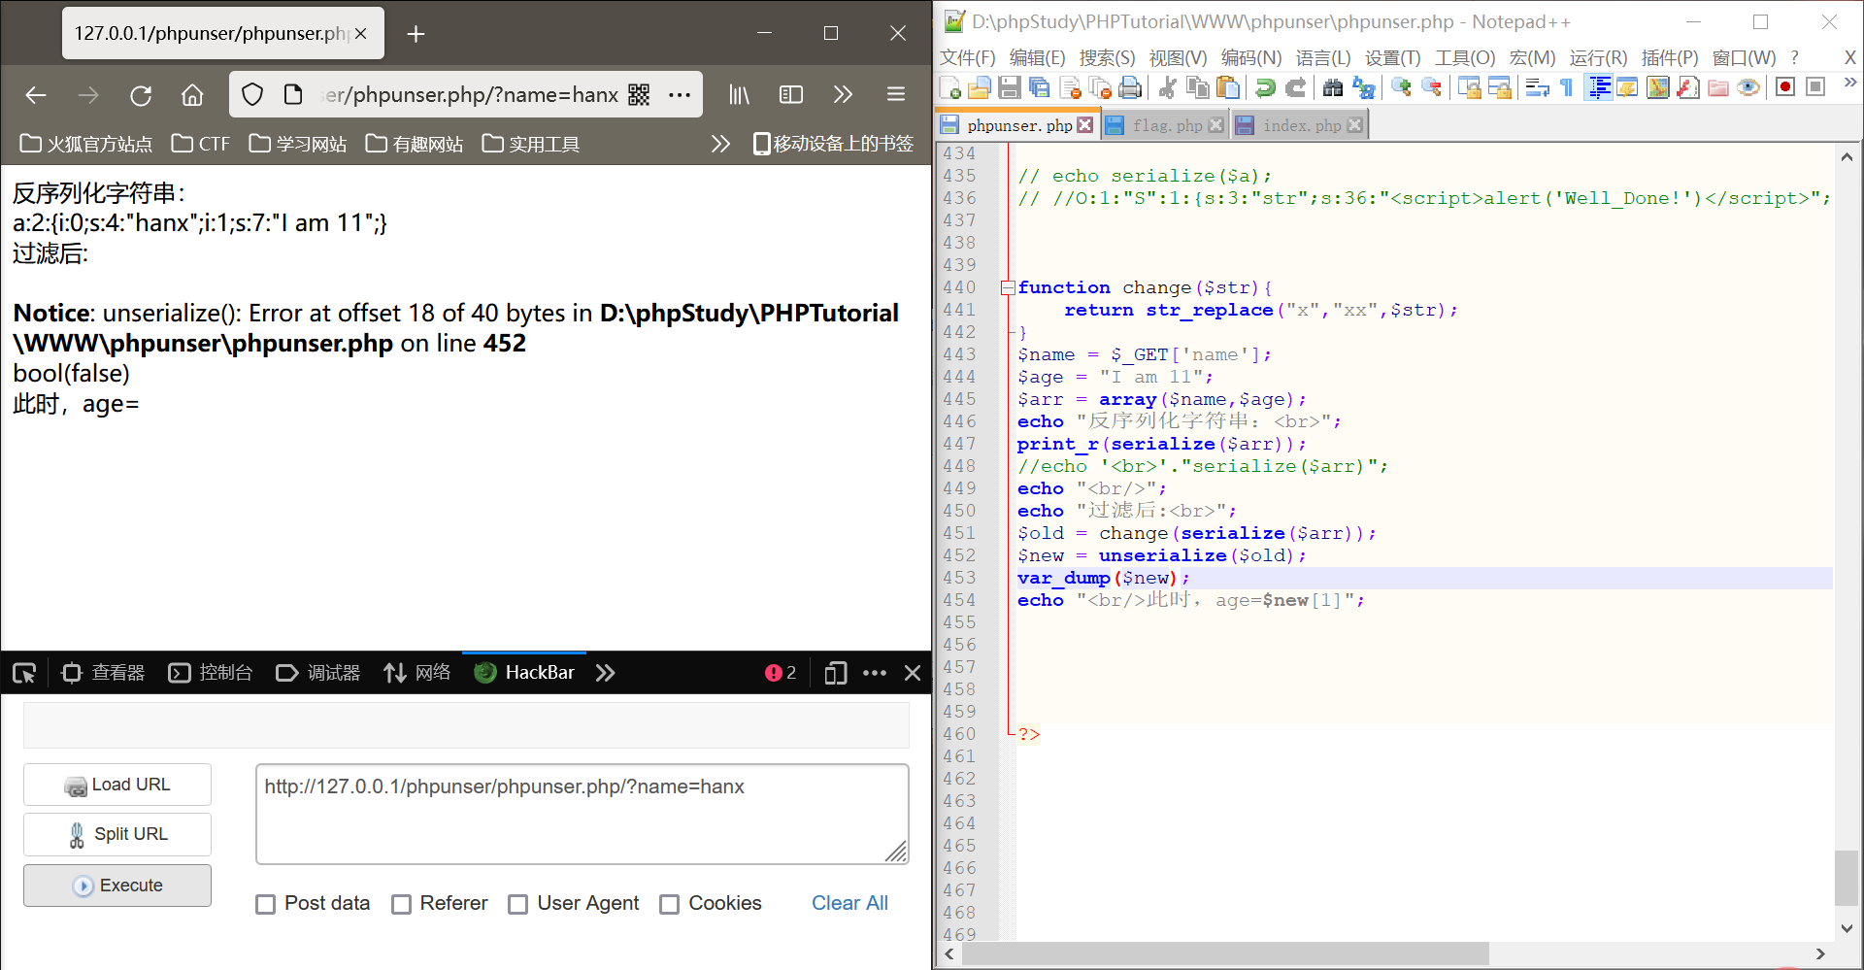Zoom in the Notepad++ editor

coord(1401,88)
